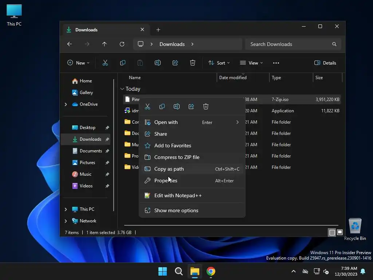Click the horizontal scrollbar in file list

pyautogui.click(x=231, y=225)
